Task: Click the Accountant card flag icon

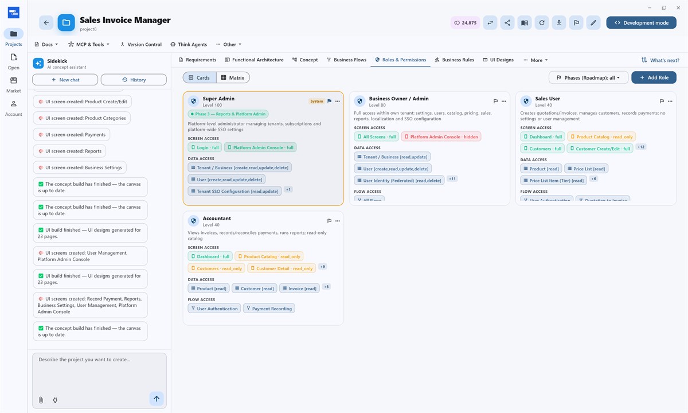Action: [x=329, y=221]
